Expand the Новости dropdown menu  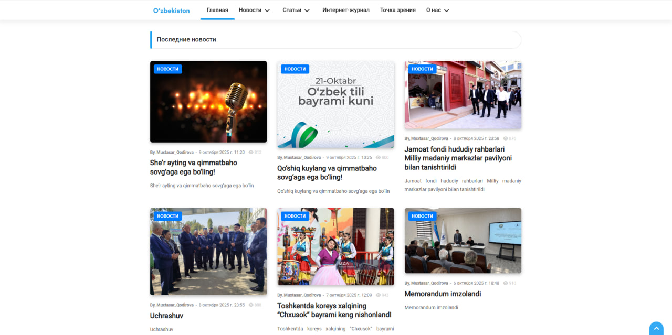(x=254, y=10)
